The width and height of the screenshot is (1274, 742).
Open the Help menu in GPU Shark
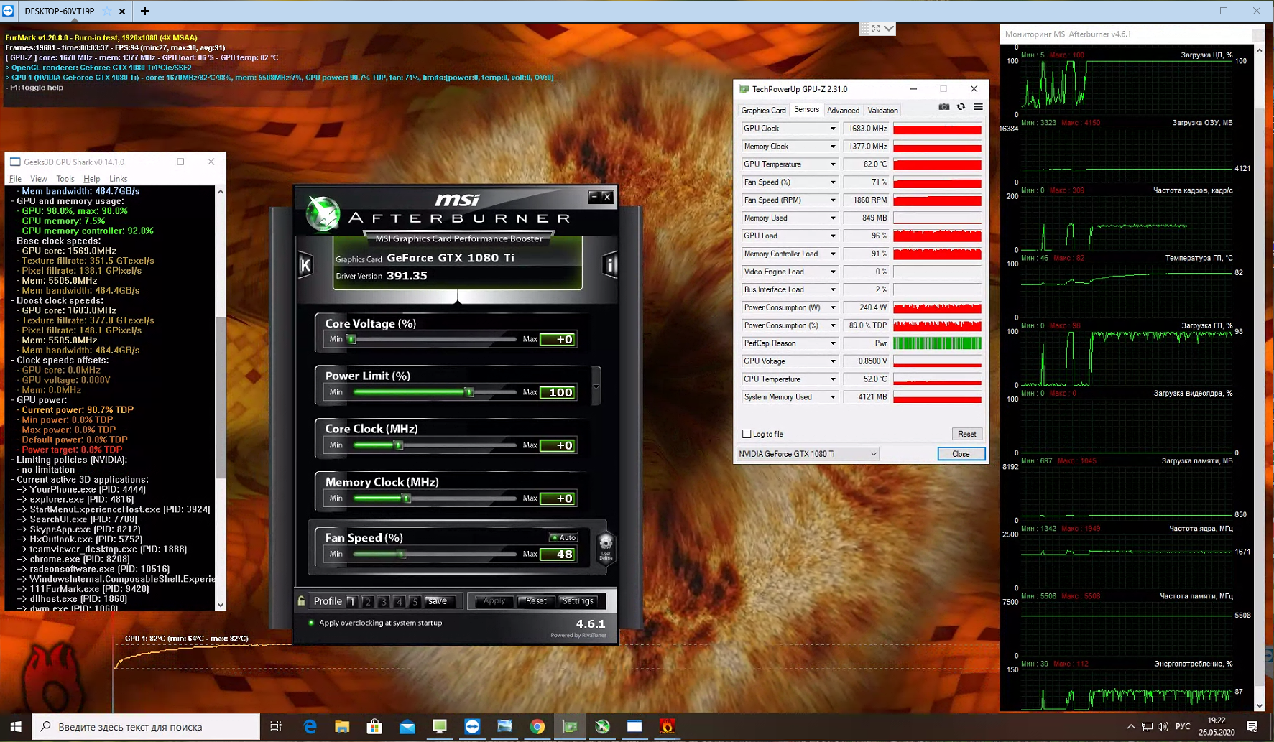92,179
